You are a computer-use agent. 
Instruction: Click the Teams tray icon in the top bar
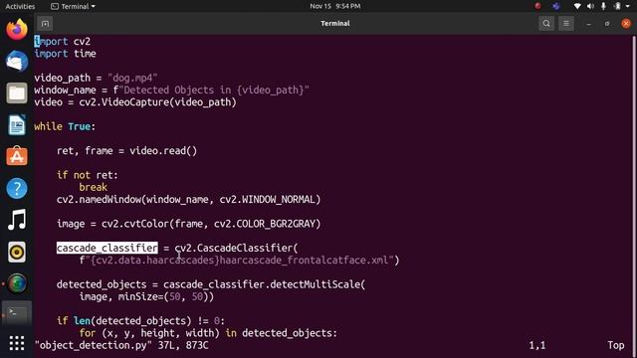pos(555,6)
